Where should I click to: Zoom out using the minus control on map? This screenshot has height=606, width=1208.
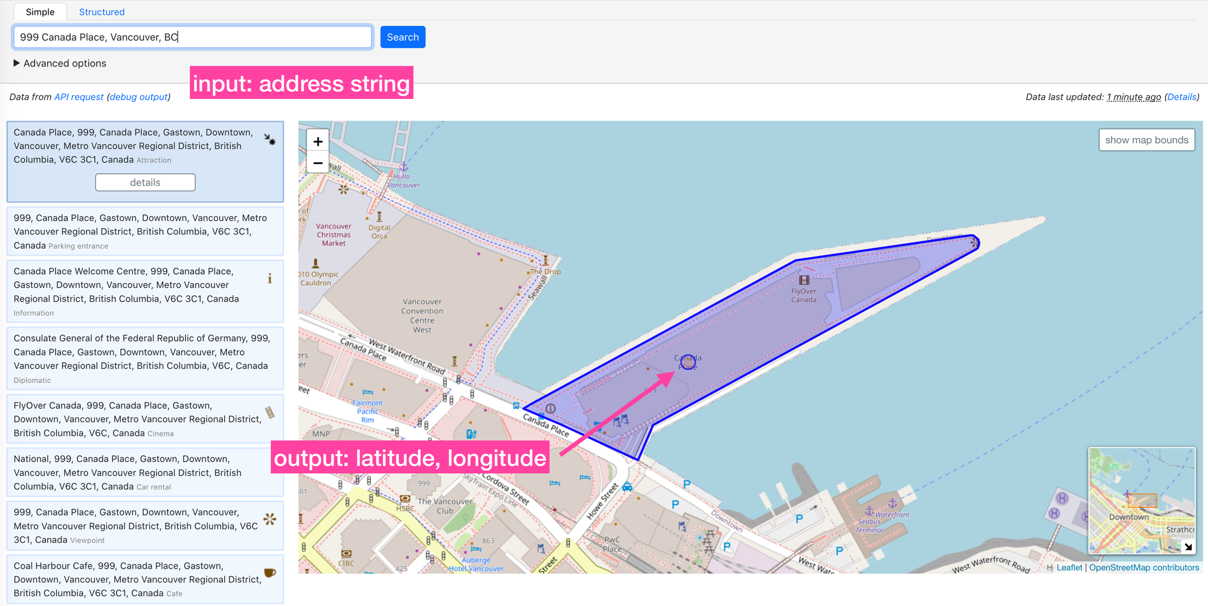click(x=317, y=162)
